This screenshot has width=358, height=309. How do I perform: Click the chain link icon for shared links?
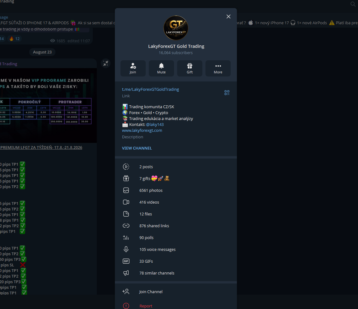coord(126,226)
